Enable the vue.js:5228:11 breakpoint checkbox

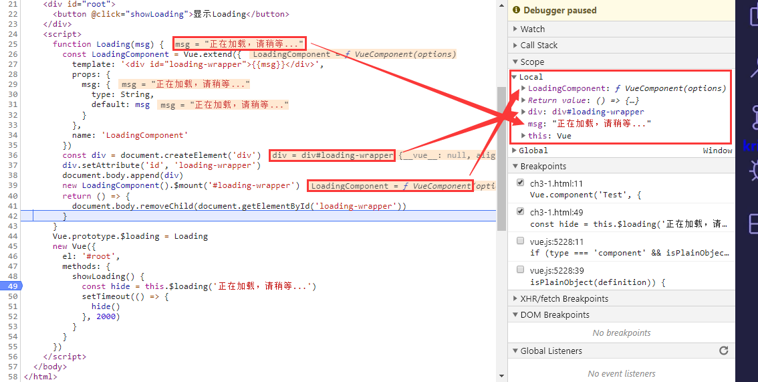click(520, 241)
